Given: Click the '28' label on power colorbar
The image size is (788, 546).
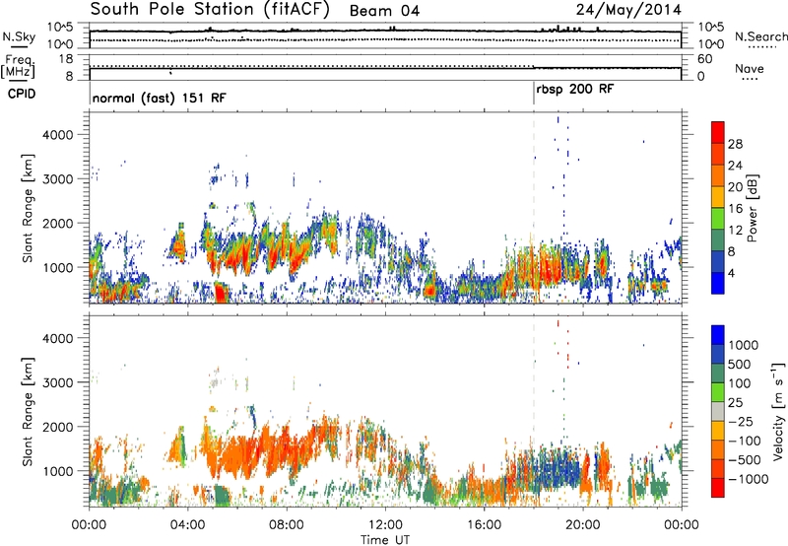Looking at the screenshot, I should click(x=735, y=144).
